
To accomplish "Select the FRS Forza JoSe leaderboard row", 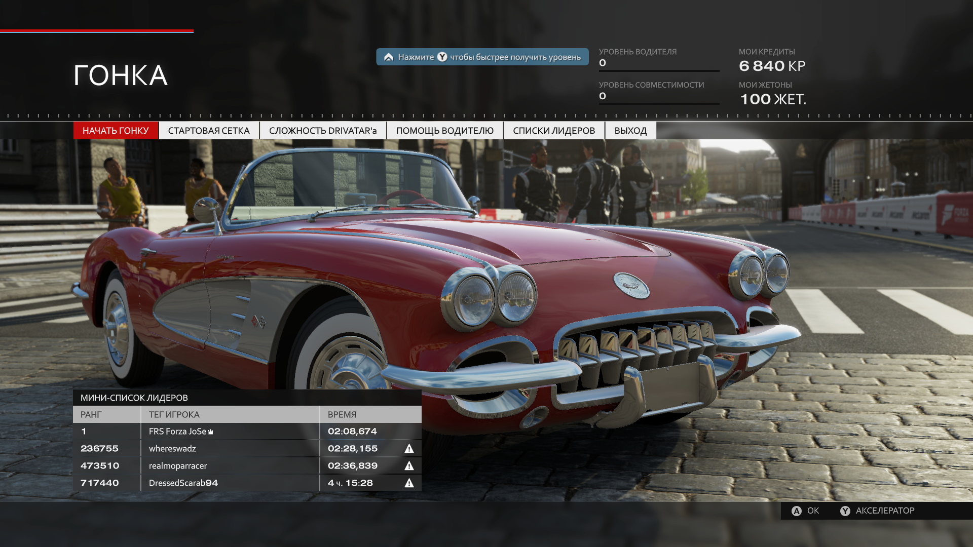I will (x=247, y=432).
